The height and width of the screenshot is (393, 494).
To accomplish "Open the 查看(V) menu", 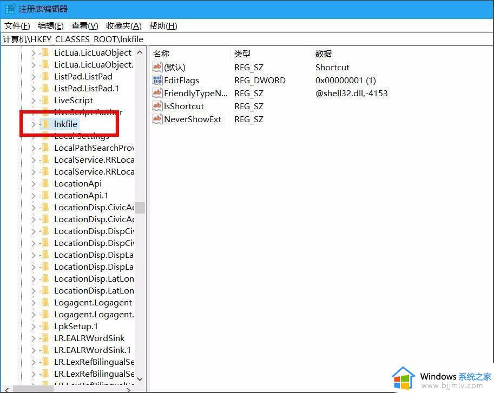I will point(85,26).
